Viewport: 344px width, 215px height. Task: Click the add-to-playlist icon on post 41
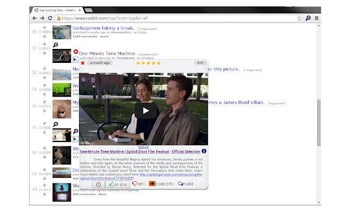click(76, 139)
